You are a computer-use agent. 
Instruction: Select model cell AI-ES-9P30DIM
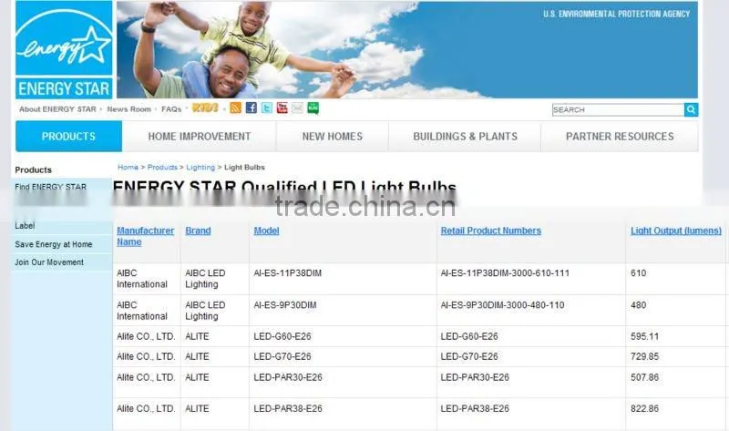[285, 305]
